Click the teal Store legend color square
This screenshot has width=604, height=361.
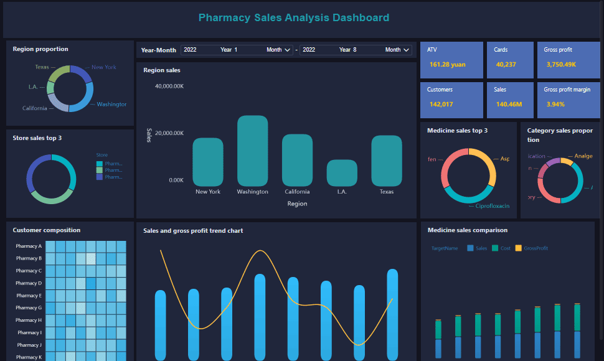tap(99, 164)
